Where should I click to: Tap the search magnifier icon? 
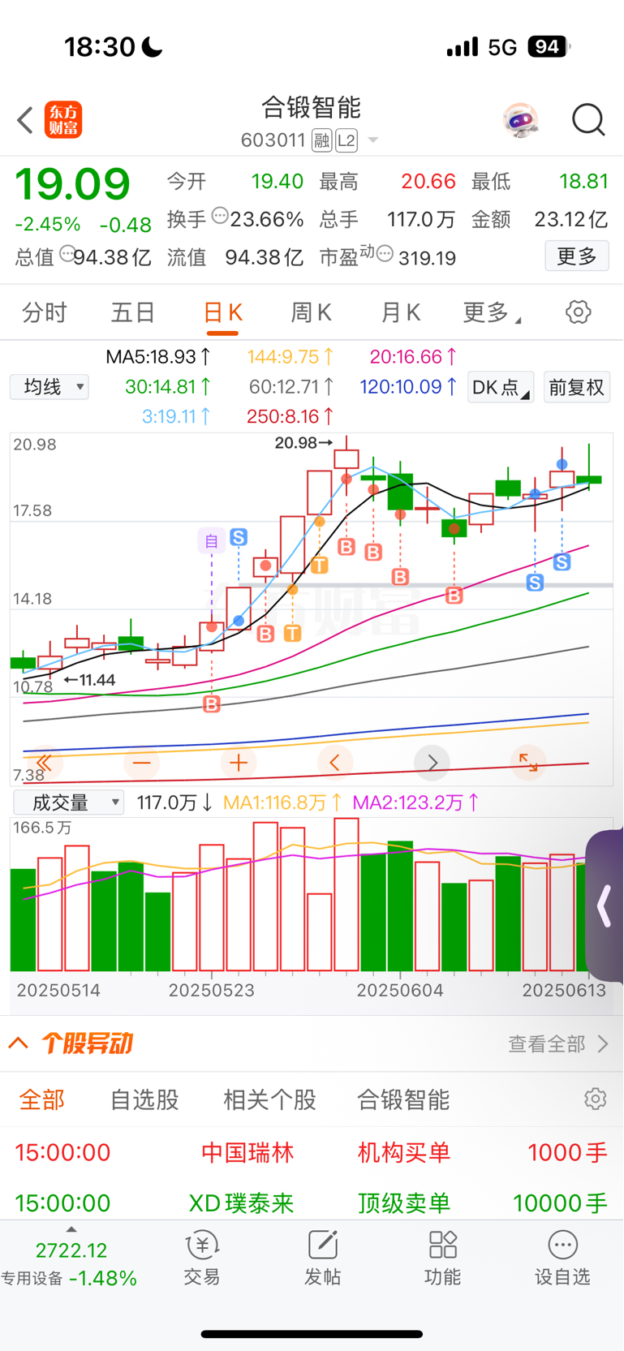tap(588, 120)
